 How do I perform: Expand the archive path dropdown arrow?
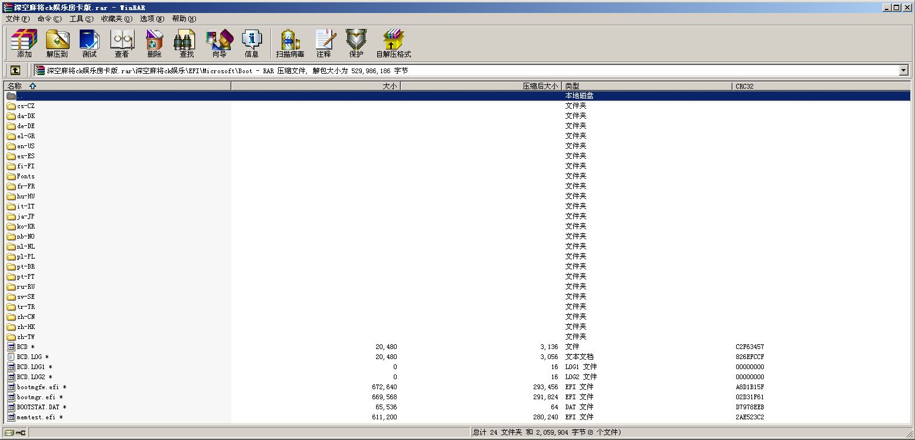pos(903,70)
